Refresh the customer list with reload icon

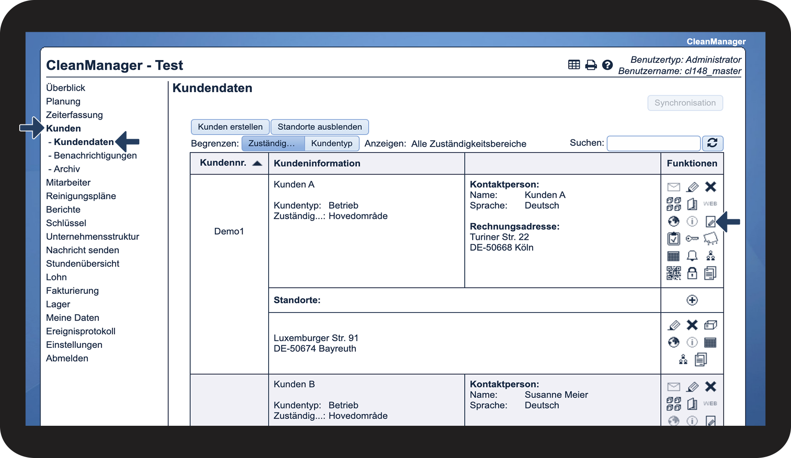[712, 143]
